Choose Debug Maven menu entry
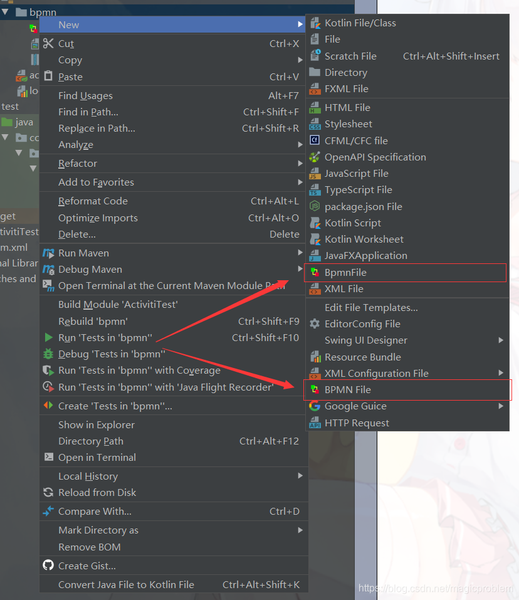This screenshot has height=600, width=519. point(174,270)
